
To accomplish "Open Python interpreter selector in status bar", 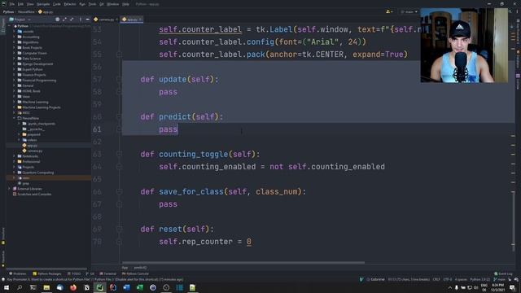I will tap(479, 279).
